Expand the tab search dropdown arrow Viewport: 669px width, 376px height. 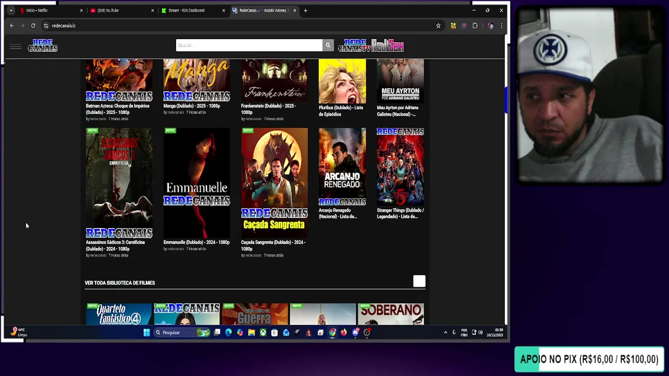pos(10,10)
